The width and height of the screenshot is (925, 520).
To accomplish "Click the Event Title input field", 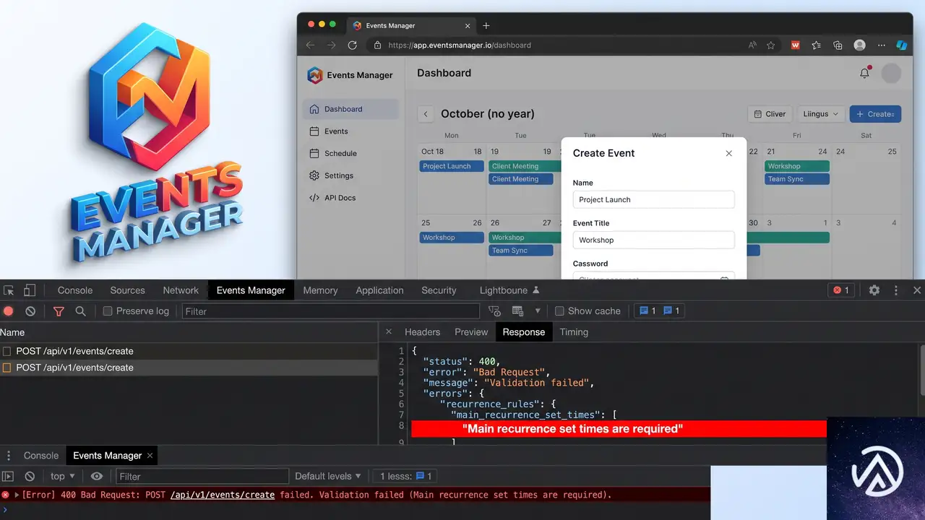I will point(653,240).
